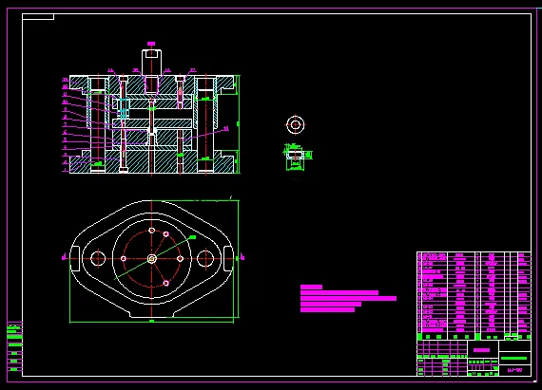Select the top small bolt hole on the red circle
This screenshot has height=390, width=542.
pyautogui.click(x=152, y=231)
